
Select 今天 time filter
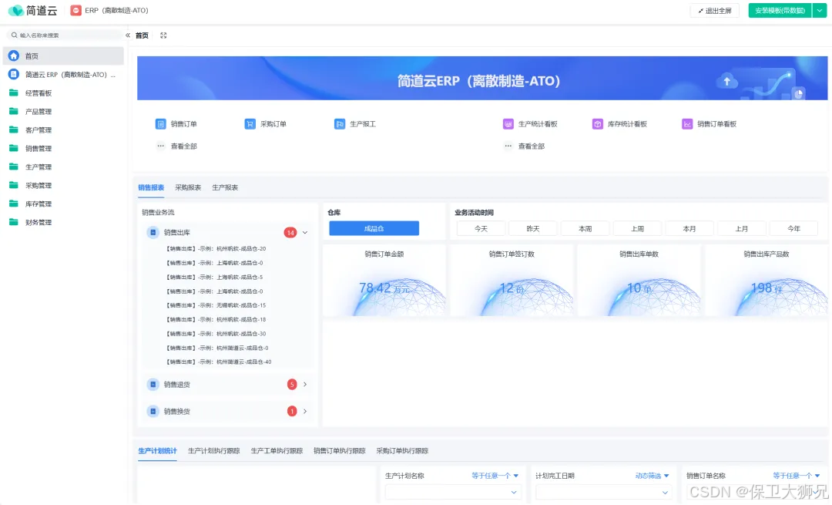481,228
